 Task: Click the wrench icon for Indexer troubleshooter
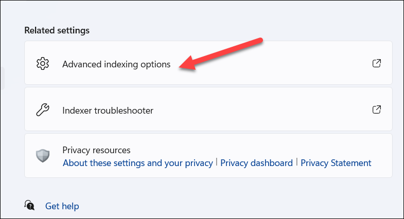click(x=43, y=110)
